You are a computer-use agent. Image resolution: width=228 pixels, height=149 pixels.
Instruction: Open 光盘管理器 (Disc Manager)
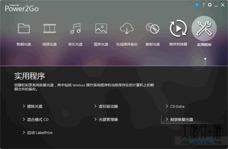[108, 120]
